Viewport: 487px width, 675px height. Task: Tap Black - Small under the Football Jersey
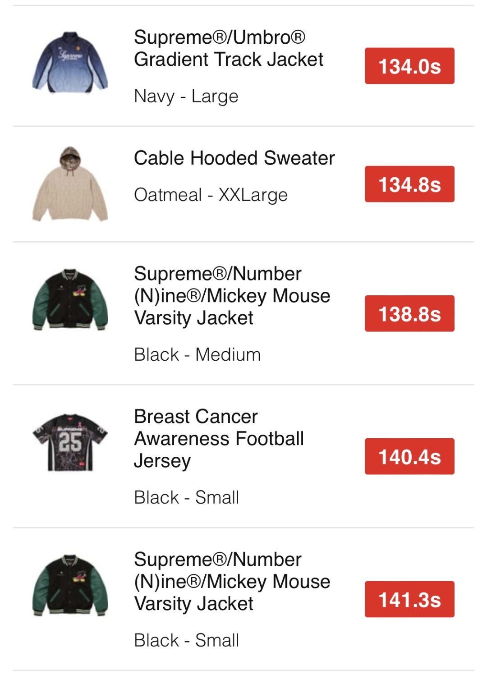(186, 497)
